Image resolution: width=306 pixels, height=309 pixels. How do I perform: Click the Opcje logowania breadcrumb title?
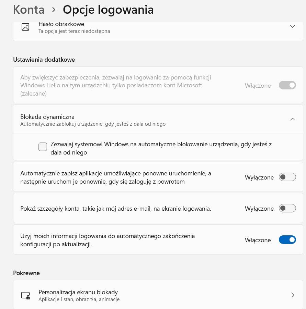(x=108, y=10)
